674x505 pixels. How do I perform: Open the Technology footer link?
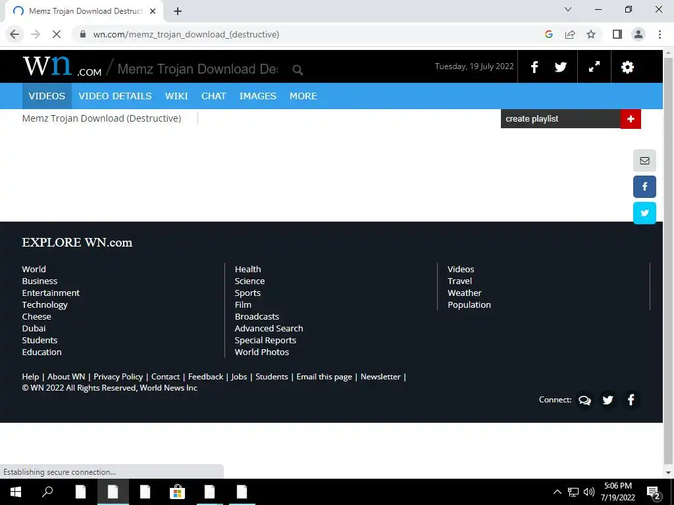45,305
